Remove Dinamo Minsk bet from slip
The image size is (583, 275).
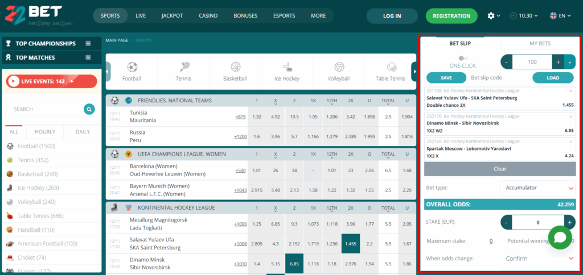tap(570, 116)
